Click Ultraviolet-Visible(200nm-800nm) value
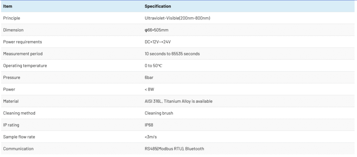This screenshot has width=357, height=157. click(177, 18)
